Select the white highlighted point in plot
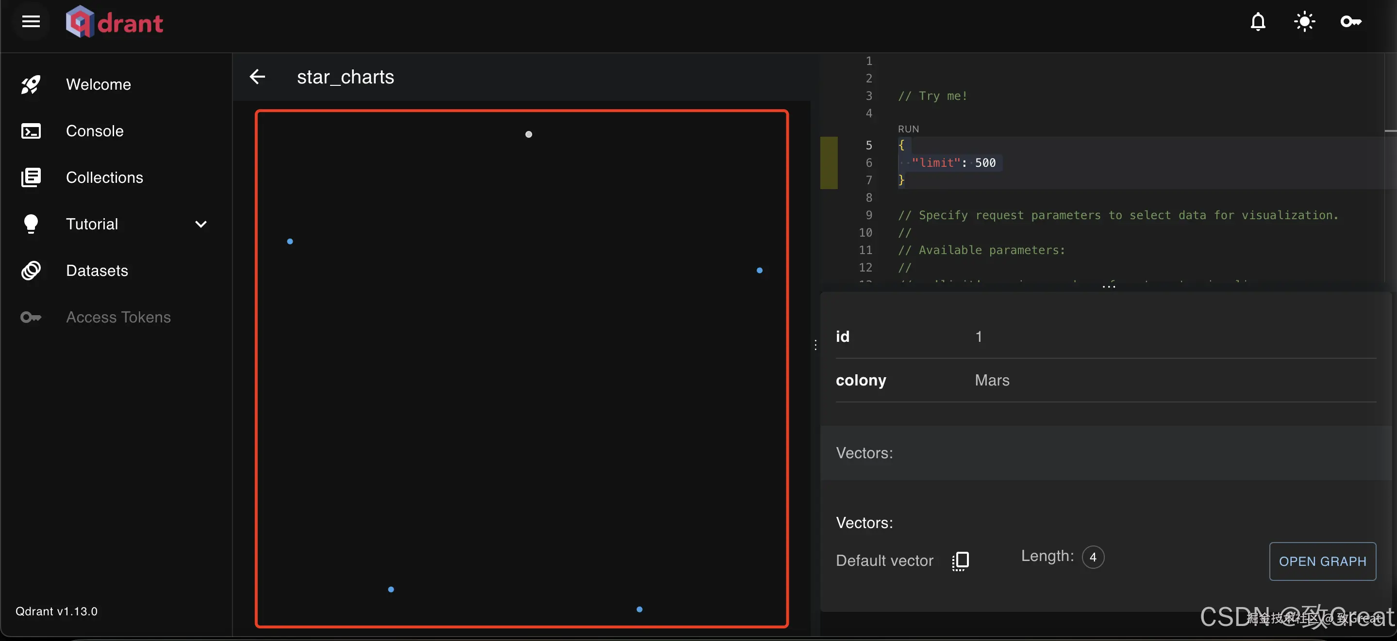1397x641 pixels. pos(529,134)
